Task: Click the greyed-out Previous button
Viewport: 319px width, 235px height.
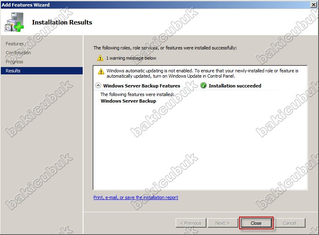Action: pyautogui.click(x=191, y=223)
